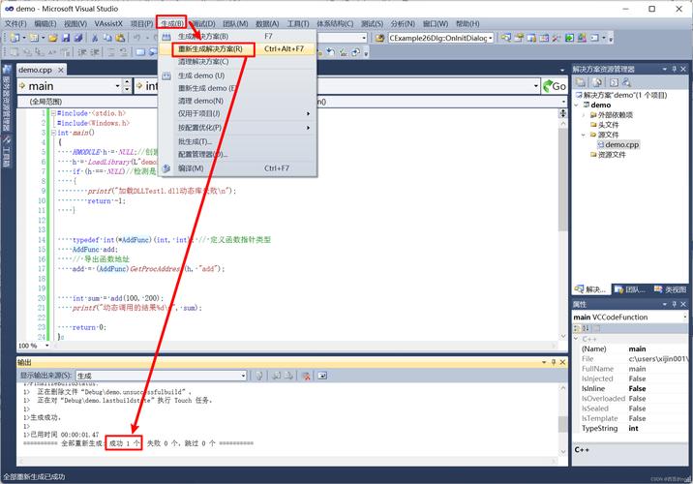Close the demo.cpp tab with its X
The width and height of the screenshot is (693, 484).
[61, 70]
